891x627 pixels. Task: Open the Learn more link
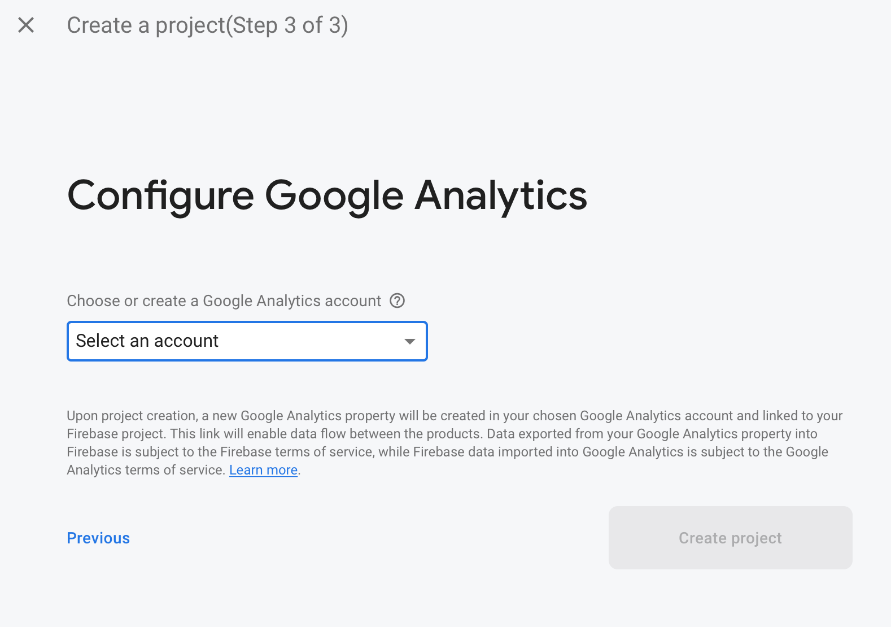coord(263,470)
